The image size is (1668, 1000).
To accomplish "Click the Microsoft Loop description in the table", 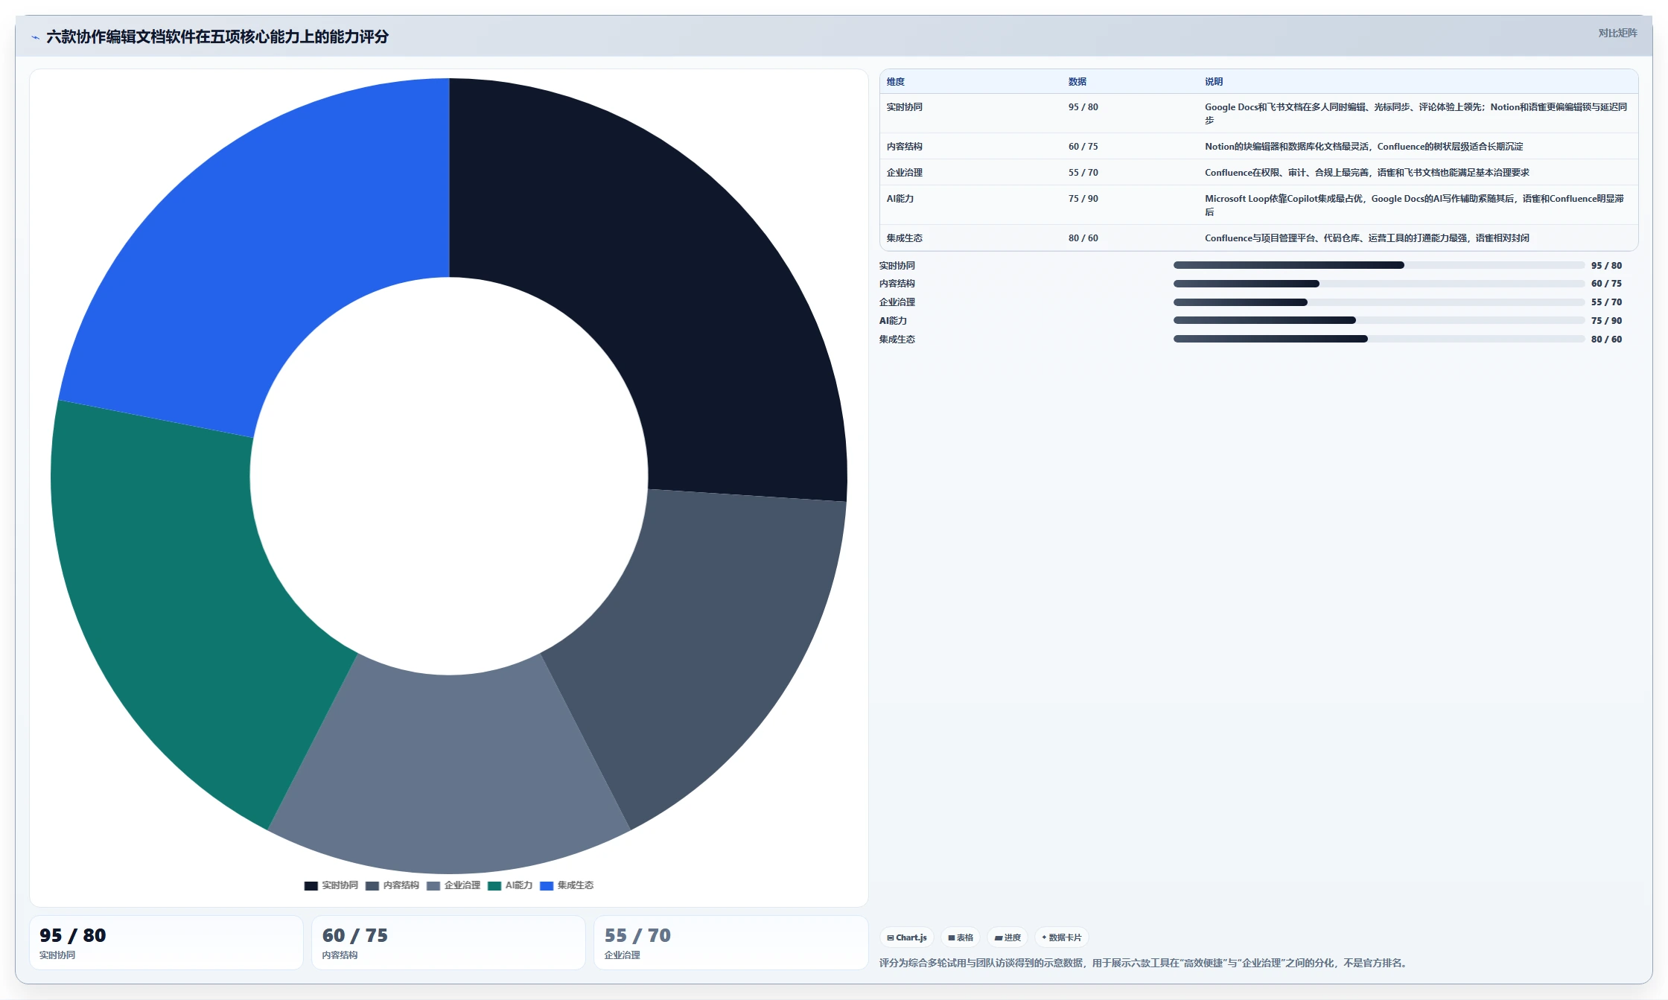I will [x=1415, y=206].
